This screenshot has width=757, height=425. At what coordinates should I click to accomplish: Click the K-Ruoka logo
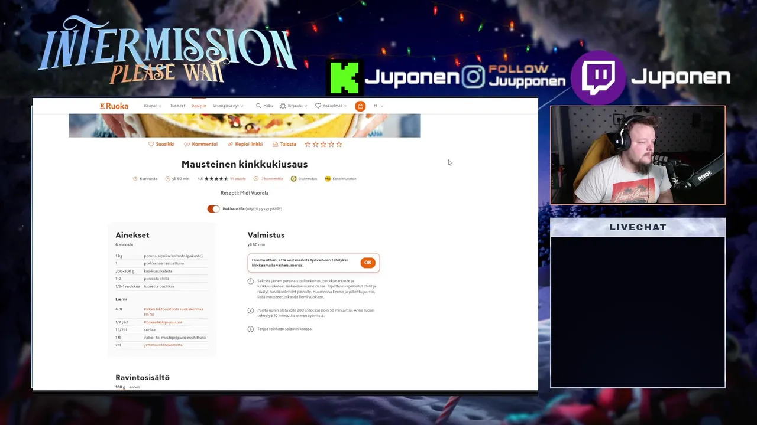click(114, 106)
